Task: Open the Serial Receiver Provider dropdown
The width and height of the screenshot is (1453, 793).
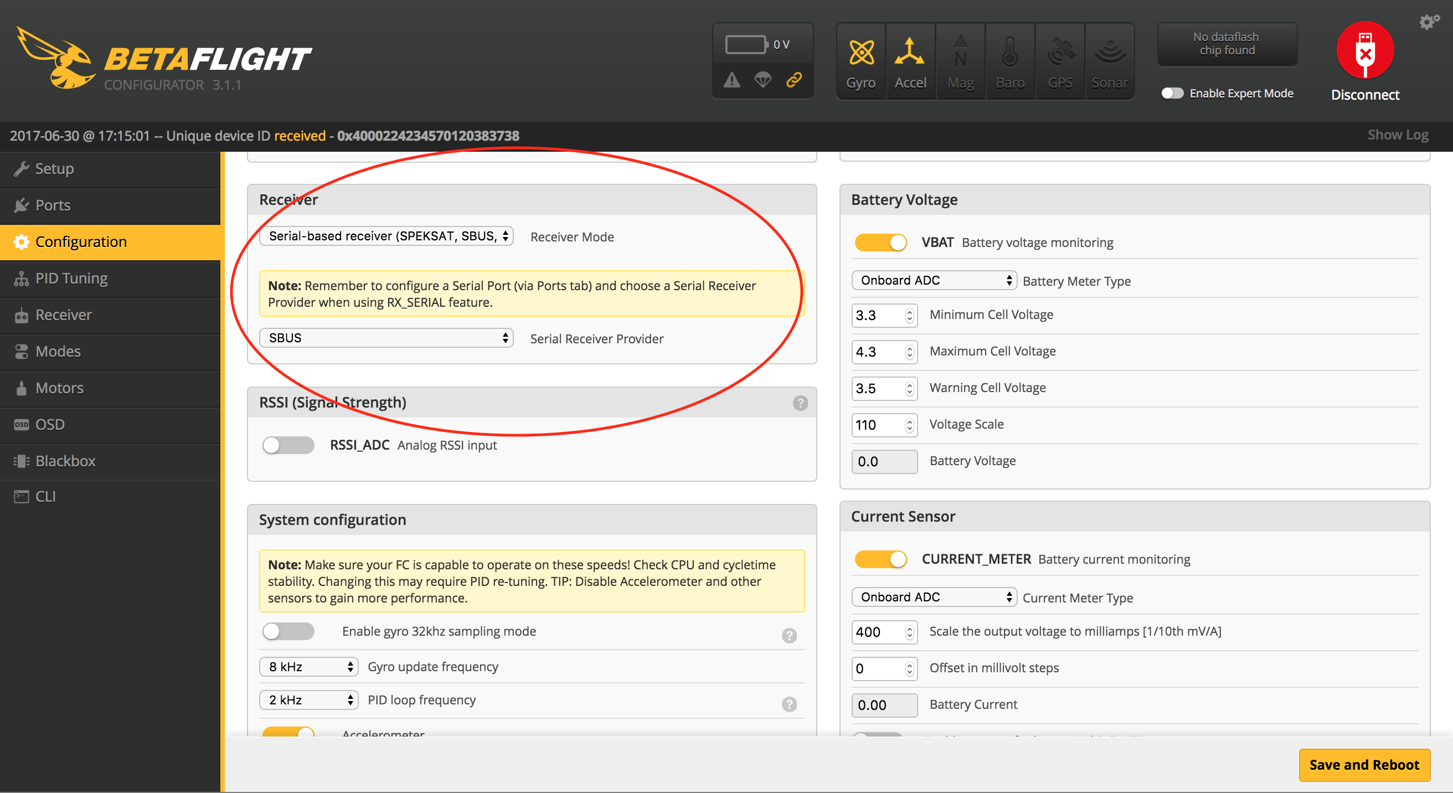Action: (x=387, y=338)
